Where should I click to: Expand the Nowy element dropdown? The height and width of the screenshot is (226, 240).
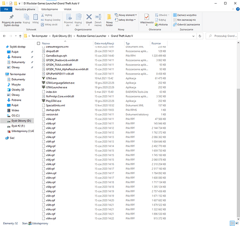pos(126,15)
